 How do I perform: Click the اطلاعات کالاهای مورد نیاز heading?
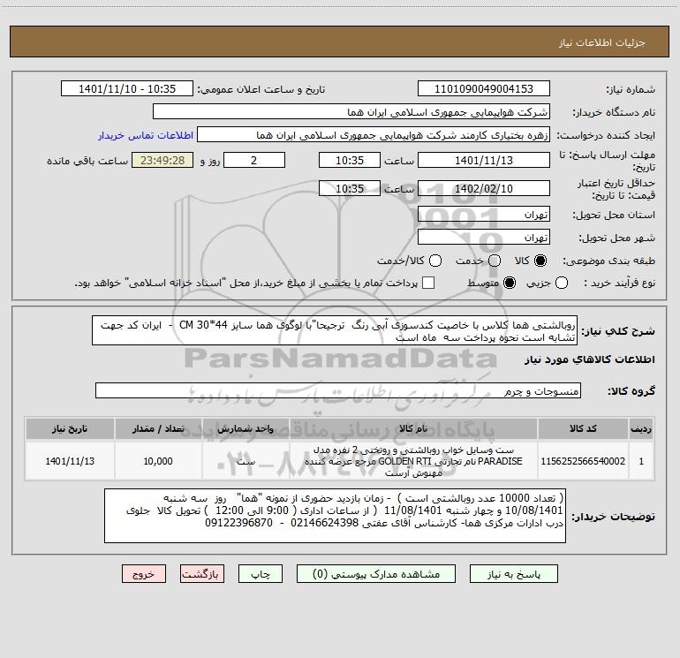tap(589, 359)
